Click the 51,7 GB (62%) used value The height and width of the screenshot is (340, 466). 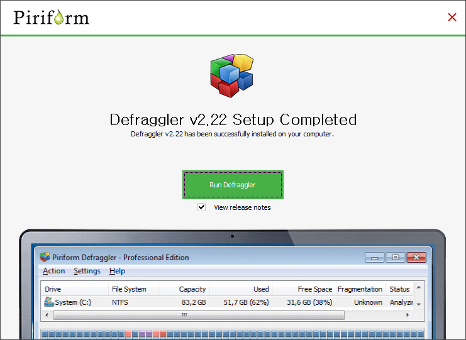[246, 302]
